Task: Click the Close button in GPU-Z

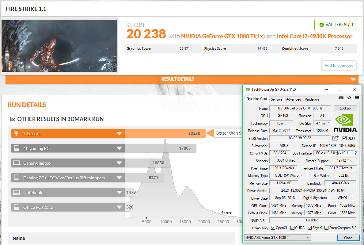Action: (x=348, y=238)
